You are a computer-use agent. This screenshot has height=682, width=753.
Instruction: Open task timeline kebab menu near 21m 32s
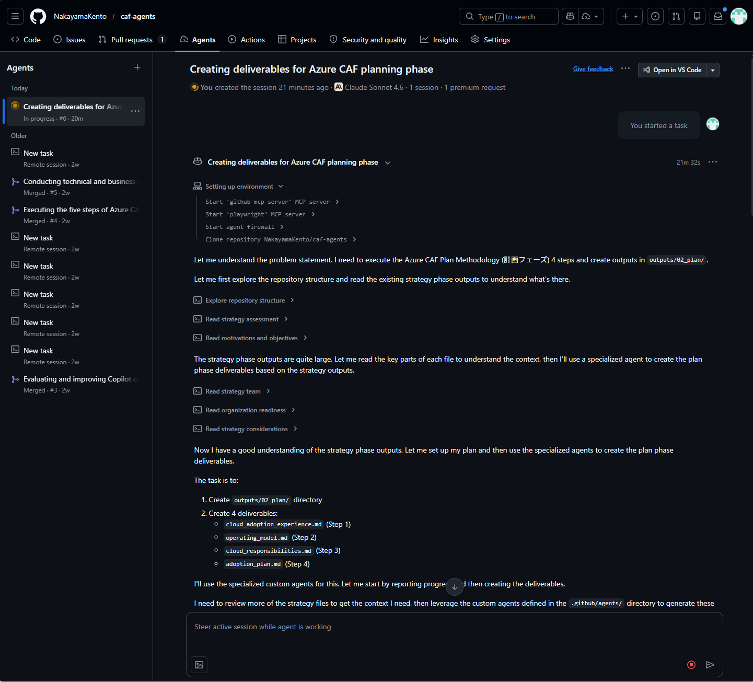(713, 162)
